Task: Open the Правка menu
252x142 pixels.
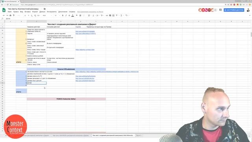Action: pyautogui.click(x=16, y=12)
